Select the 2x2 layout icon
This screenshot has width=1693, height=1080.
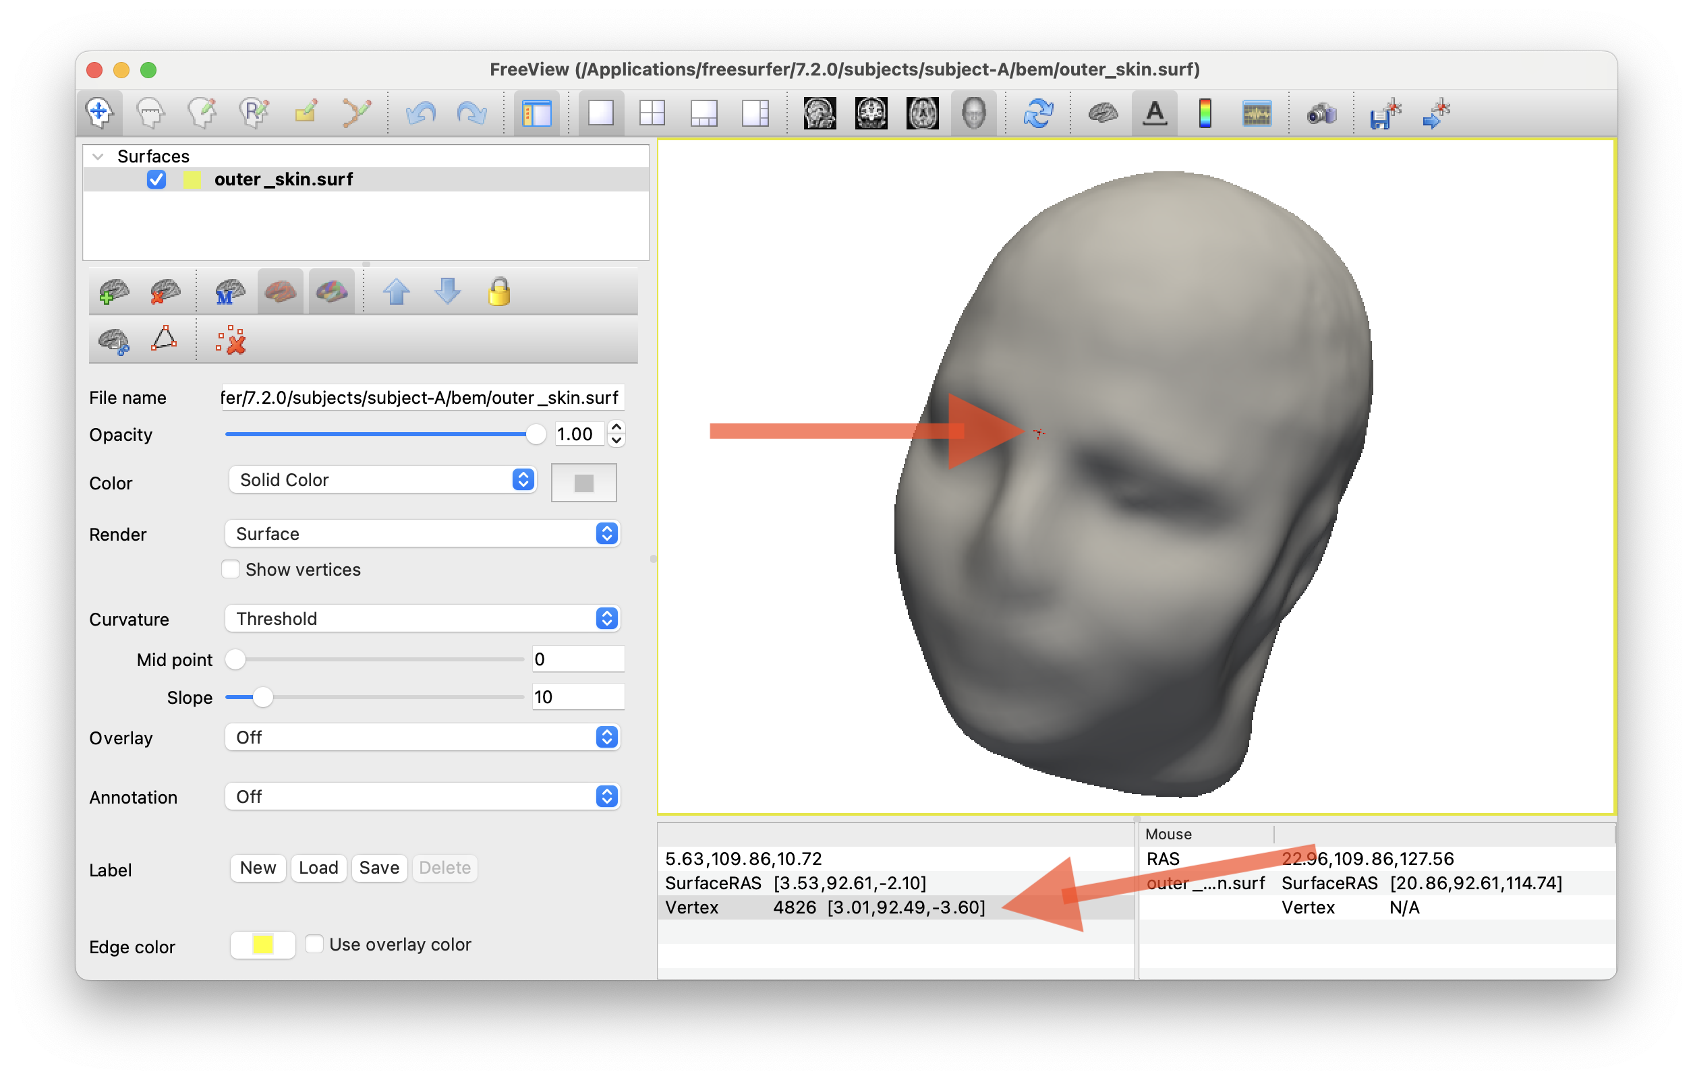click(x=652, y=113)
